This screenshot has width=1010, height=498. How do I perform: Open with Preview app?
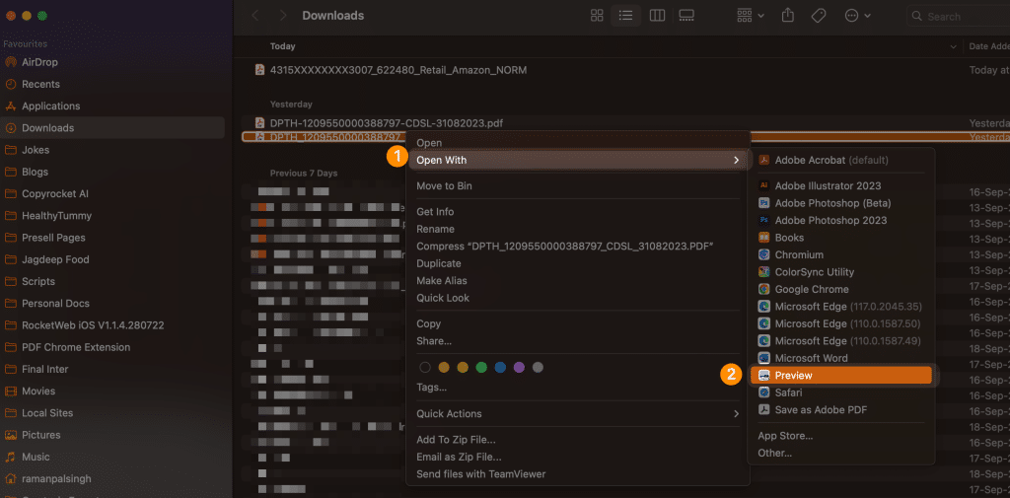pos(841,376)
